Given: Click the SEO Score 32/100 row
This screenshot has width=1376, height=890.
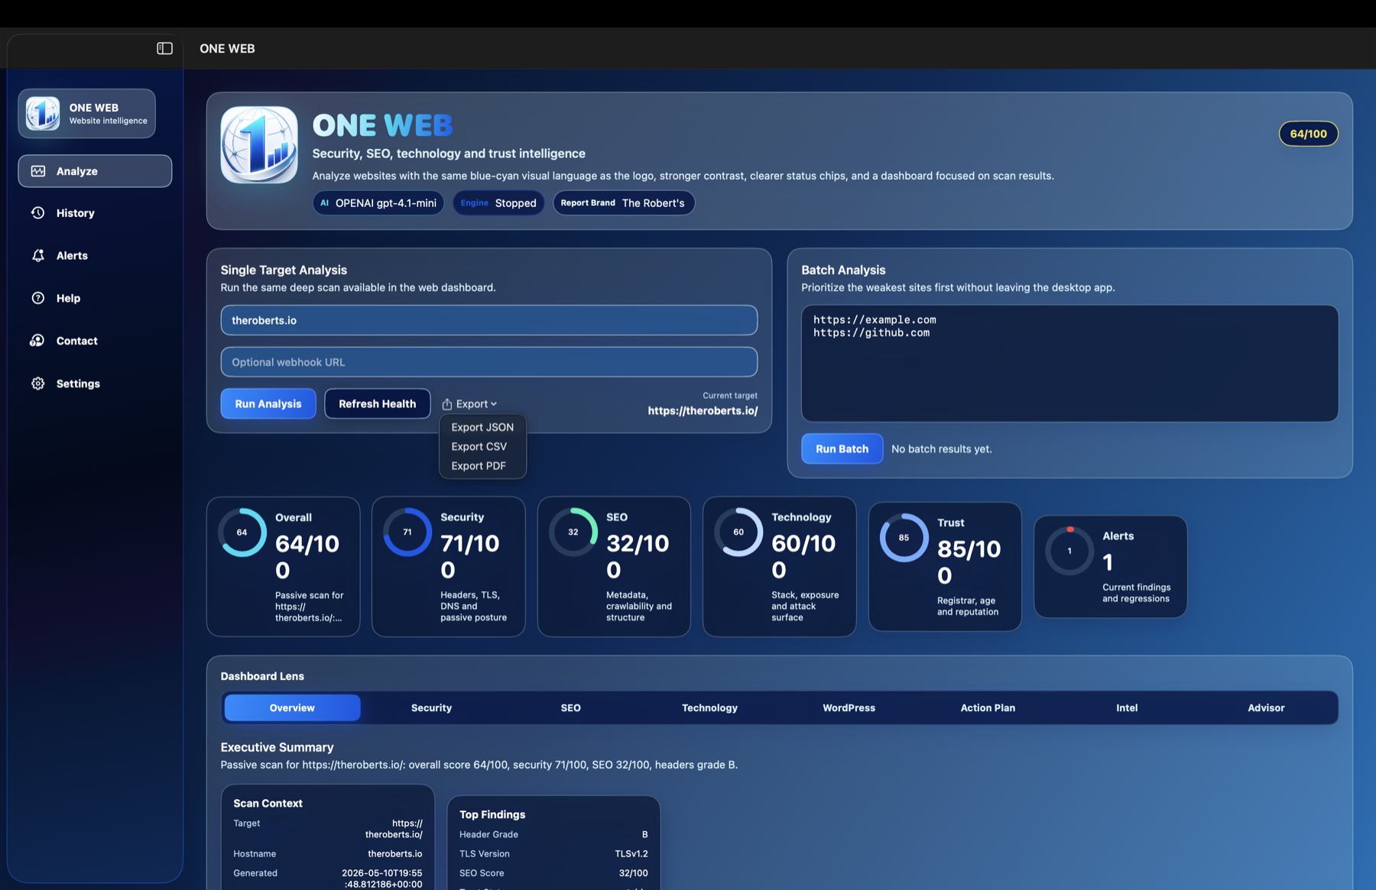Looking at the screenshot, I should pyautogui.click(x=553, y=873).
